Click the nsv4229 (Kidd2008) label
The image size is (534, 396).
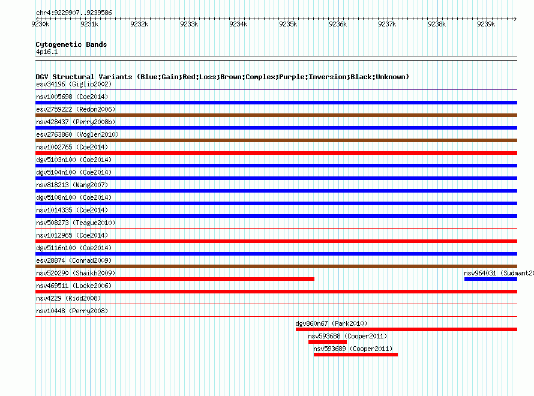pos(68,298)
